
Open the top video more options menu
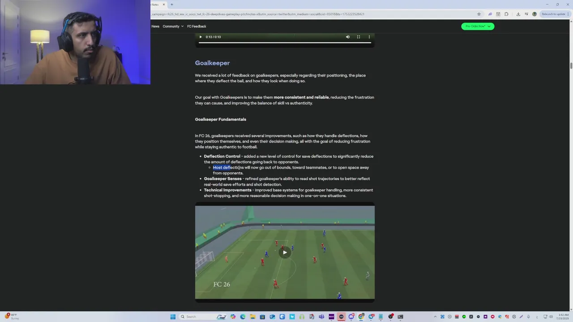(x=369, y=37)
